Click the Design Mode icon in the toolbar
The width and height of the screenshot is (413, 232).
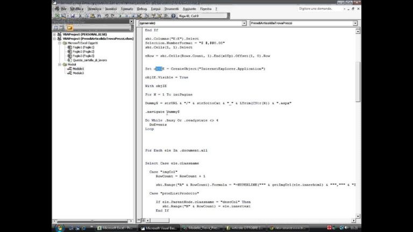tap(139, 16)
